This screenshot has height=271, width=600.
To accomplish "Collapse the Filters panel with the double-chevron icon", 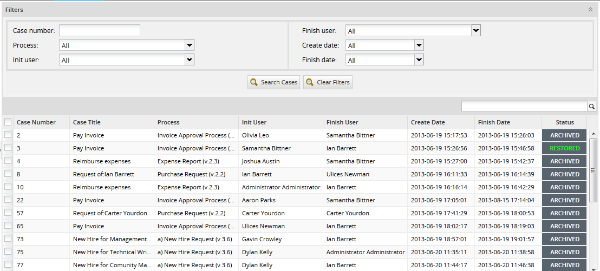I will click(590, 10).
